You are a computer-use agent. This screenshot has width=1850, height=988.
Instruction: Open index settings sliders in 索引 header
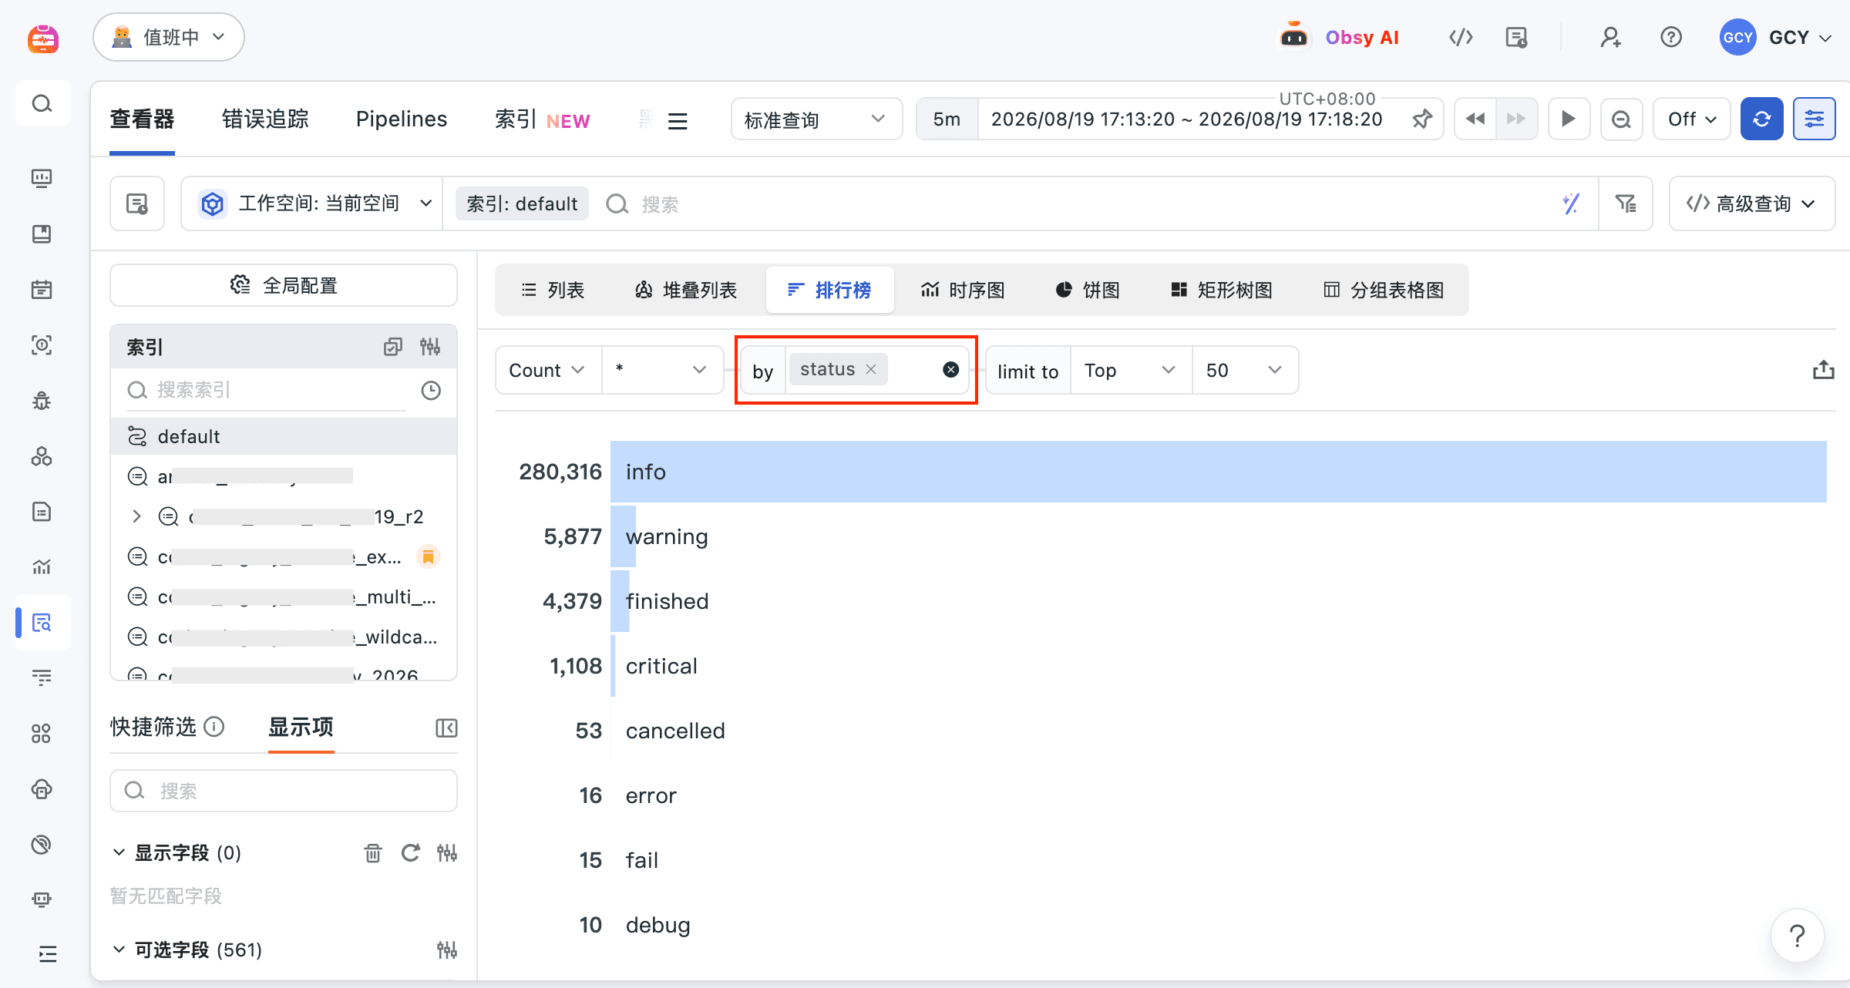pyautogui.click(x=430, y=347)
